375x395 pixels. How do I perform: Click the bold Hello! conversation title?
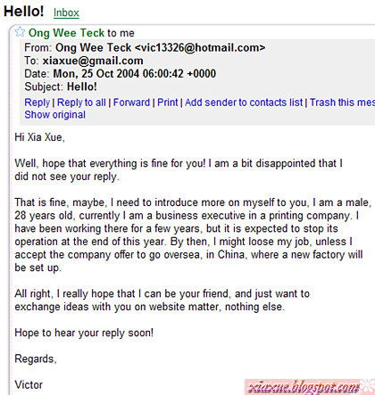24,12
